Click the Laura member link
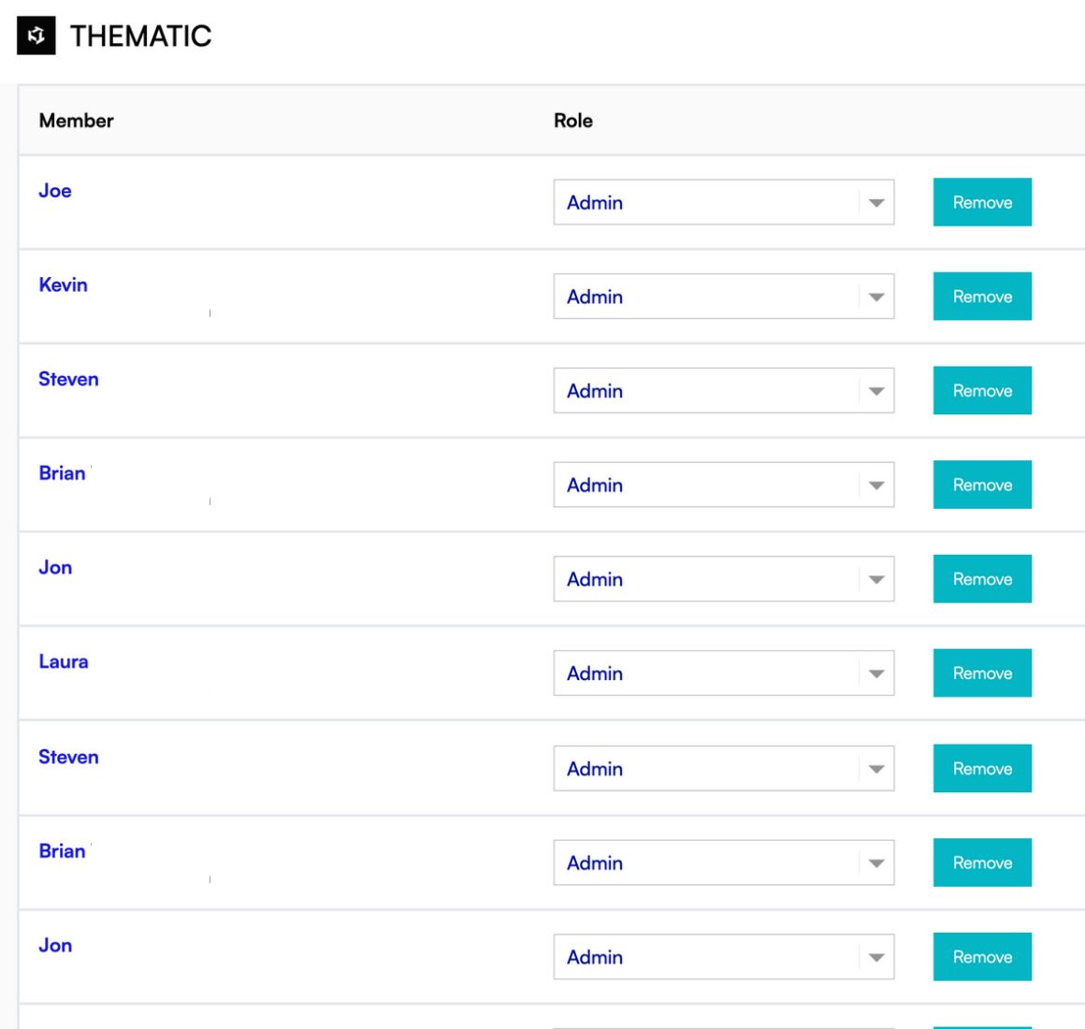Screen dimensions: 1085x1029 pyautogui.click(x=64, y=660)
